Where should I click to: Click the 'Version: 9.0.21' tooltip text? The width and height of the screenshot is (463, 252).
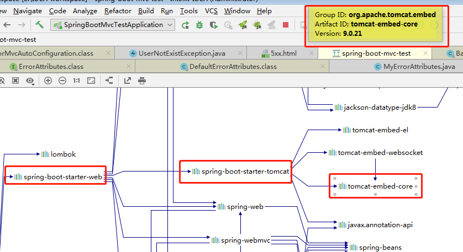338,33
